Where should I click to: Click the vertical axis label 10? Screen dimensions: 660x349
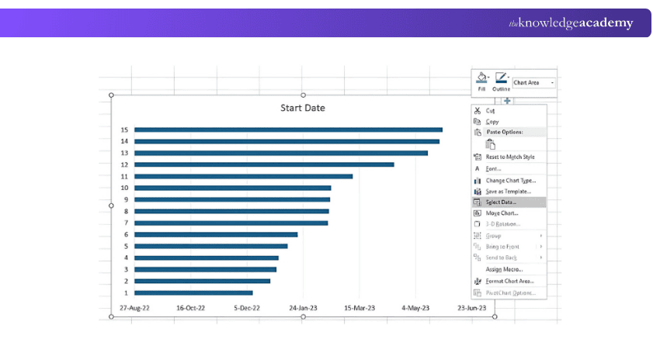coord(124,188)
